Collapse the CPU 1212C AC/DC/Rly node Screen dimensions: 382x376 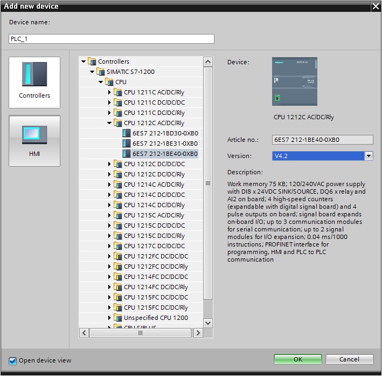coord(109,123)
